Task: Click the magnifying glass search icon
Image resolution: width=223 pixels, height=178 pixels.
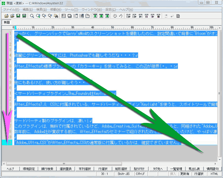Action: 32,16
